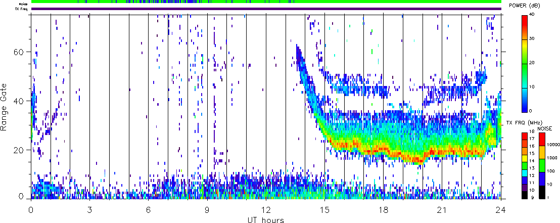Viewport: 560px width, 223px height.
Task: Select the 10 tick on the POWER colorbar
Action: (533, 87)
